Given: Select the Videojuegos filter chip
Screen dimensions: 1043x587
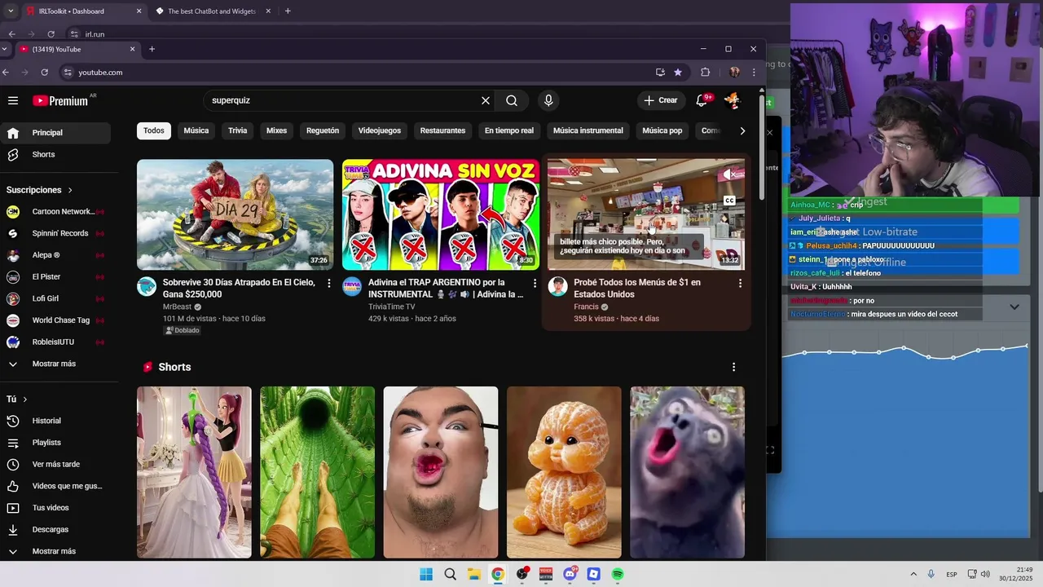Looking at the screenshot, I should point(380,130).
